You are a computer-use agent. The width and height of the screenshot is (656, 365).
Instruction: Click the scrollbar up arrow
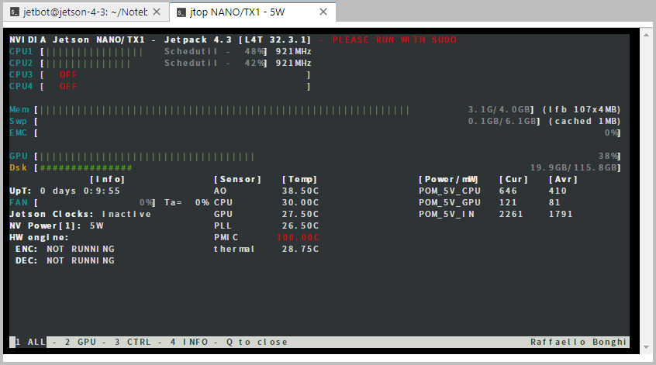(x=647, y=35)
